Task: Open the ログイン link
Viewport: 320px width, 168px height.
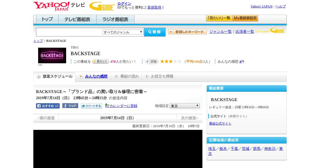Action: (x=124, y=3)
